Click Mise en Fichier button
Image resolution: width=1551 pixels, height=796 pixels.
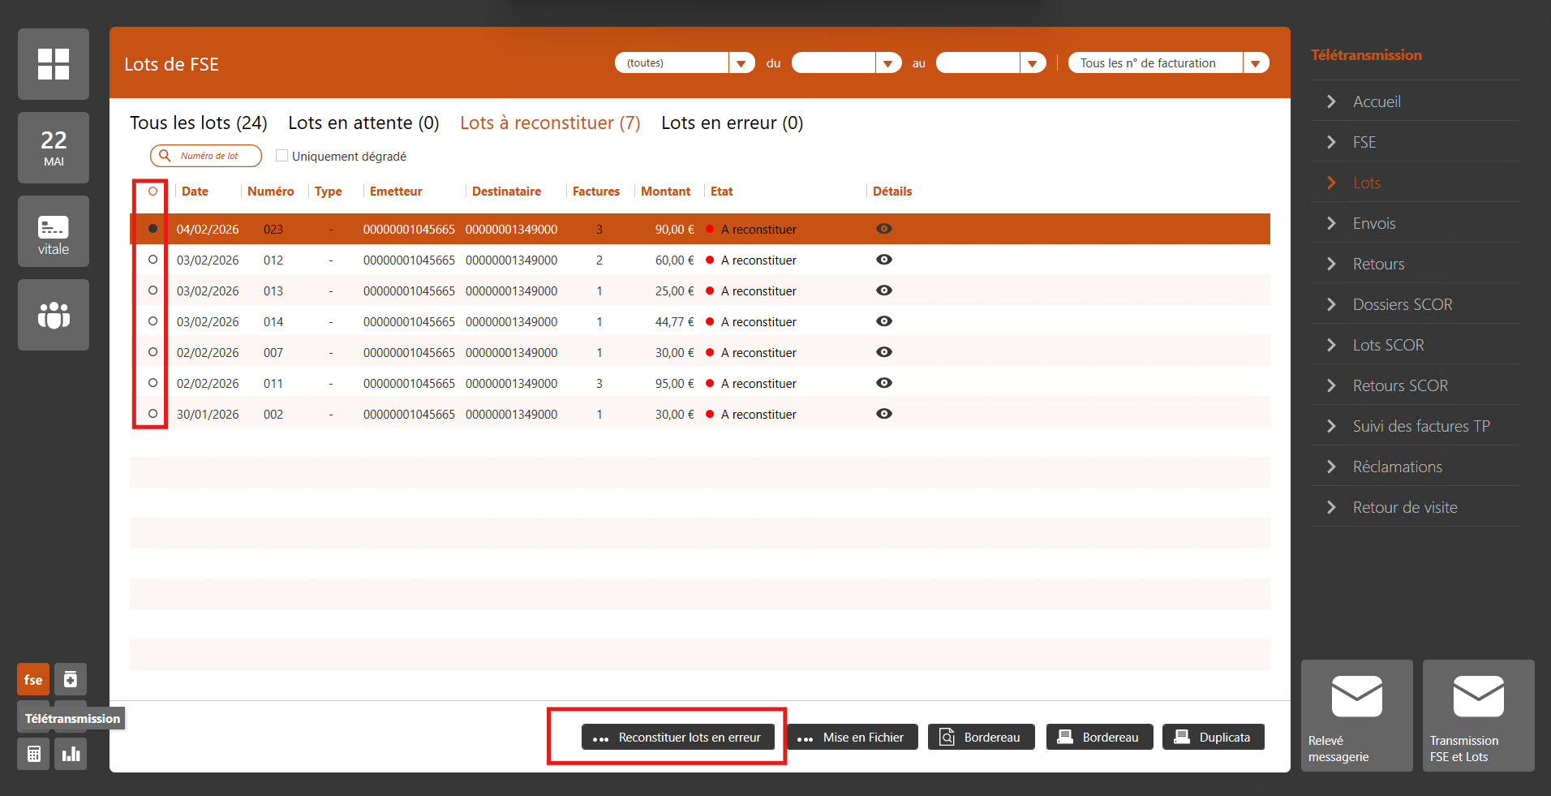point(852,737)
